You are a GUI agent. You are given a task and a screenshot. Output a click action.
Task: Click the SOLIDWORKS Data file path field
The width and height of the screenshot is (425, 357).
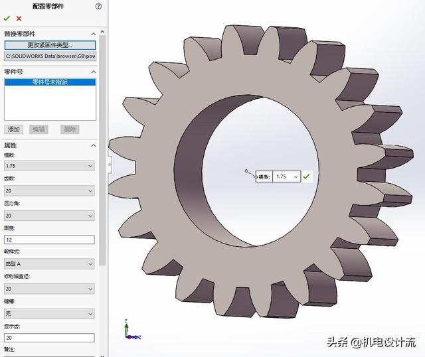pos(50,56)
